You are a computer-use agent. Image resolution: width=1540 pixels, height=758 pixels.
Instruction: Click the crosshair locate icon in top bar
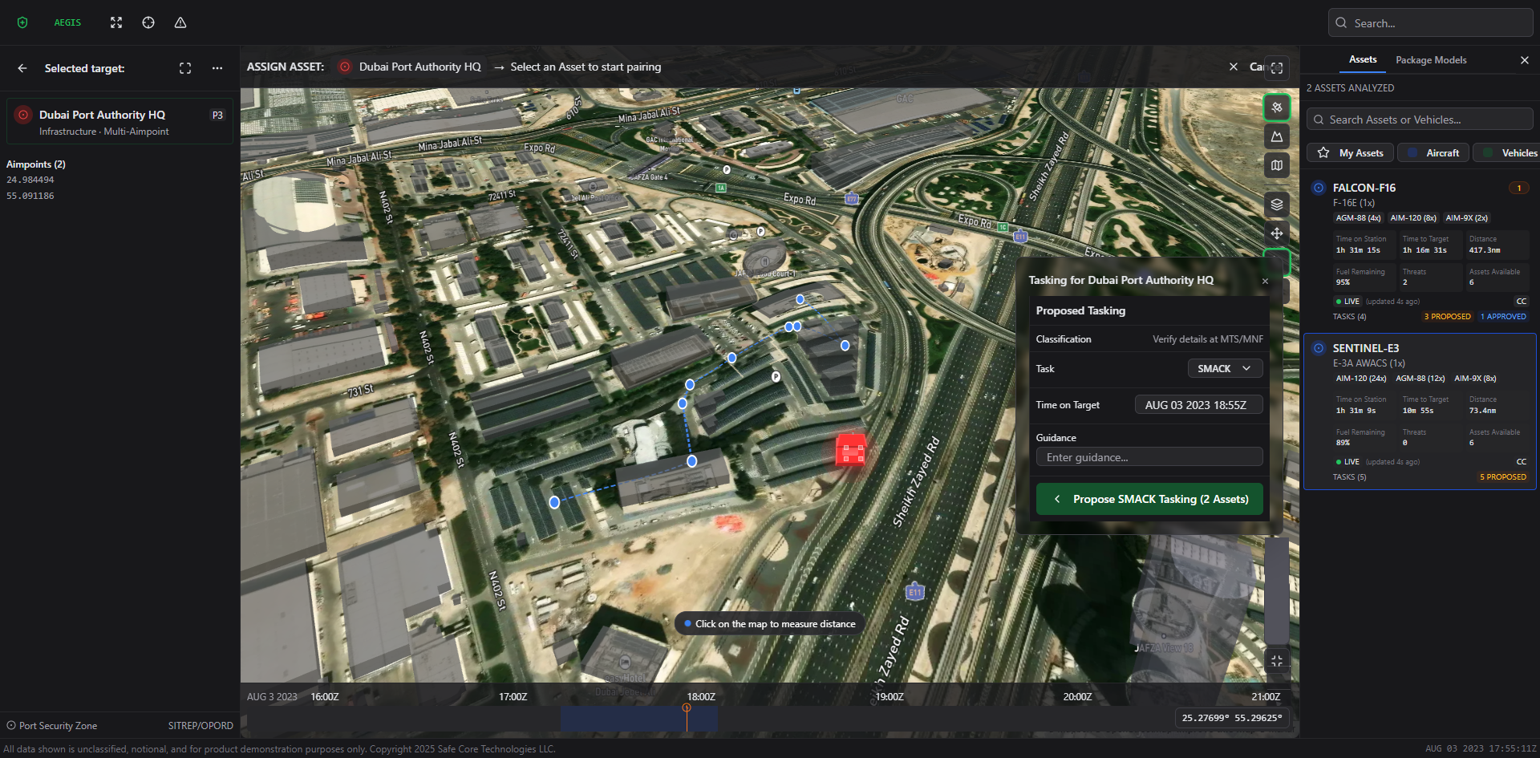click(x=148, y=22)
